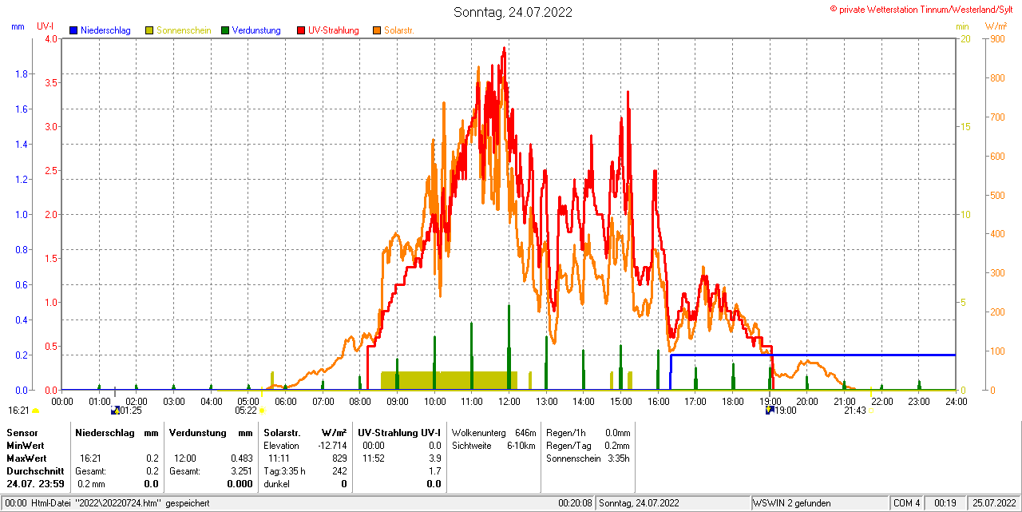The image size is (1022, 512).
Task: Select the Verdunstung legend label
Action: 256,30
